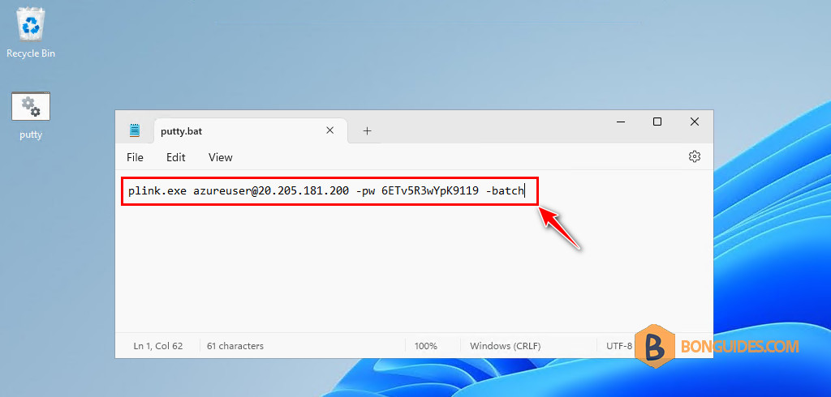Open the View menu
Image resolution: width=831 pixels, height=397 pixels.
coord(221,157)
